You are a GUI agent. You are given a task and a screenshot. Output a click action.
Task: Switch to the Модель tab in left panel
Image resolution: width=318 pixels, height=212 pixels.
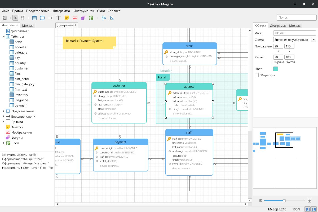28,26
